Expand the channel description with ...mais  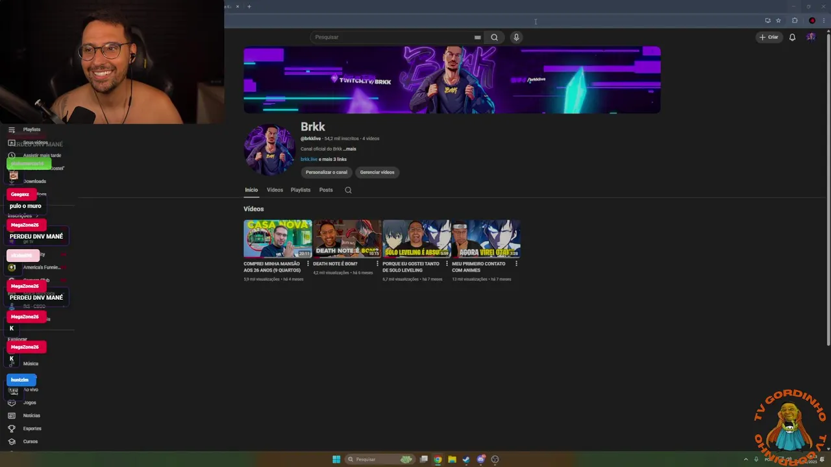pos(349,149)
